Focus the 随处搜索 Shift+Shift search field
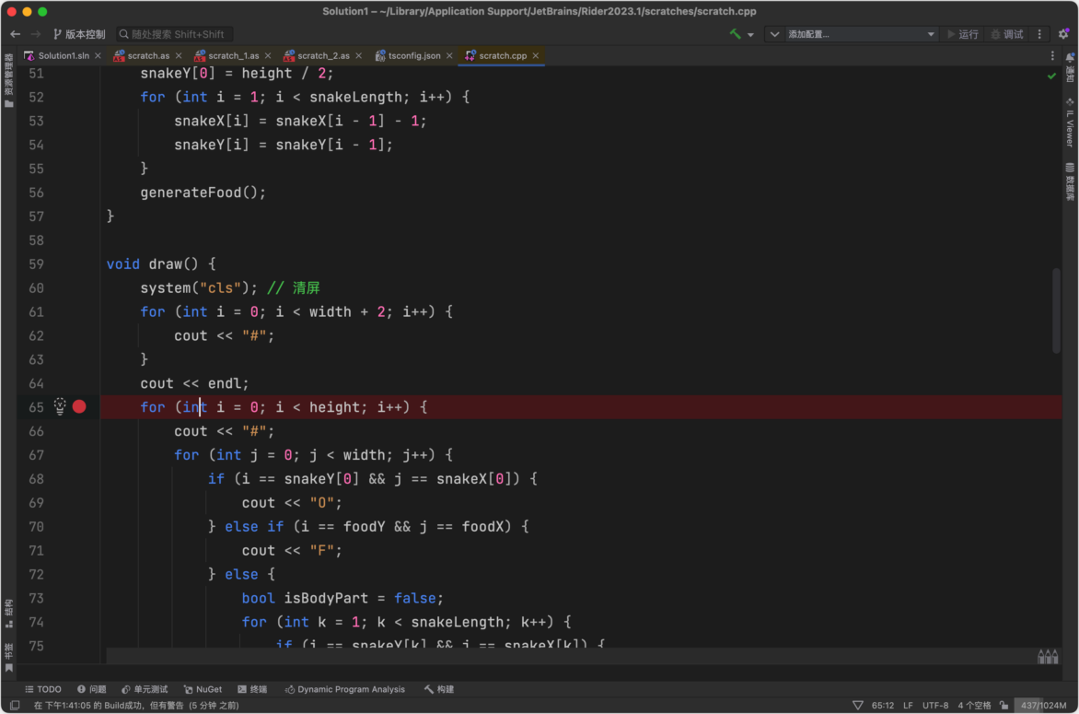 (x=173, y=34)
